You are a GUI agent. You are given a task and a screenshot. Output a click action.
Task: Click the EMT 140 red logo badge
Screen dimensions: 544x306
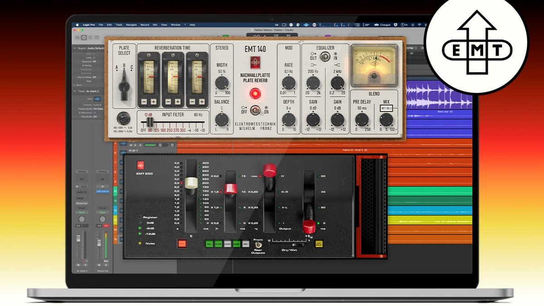[255, 62]
